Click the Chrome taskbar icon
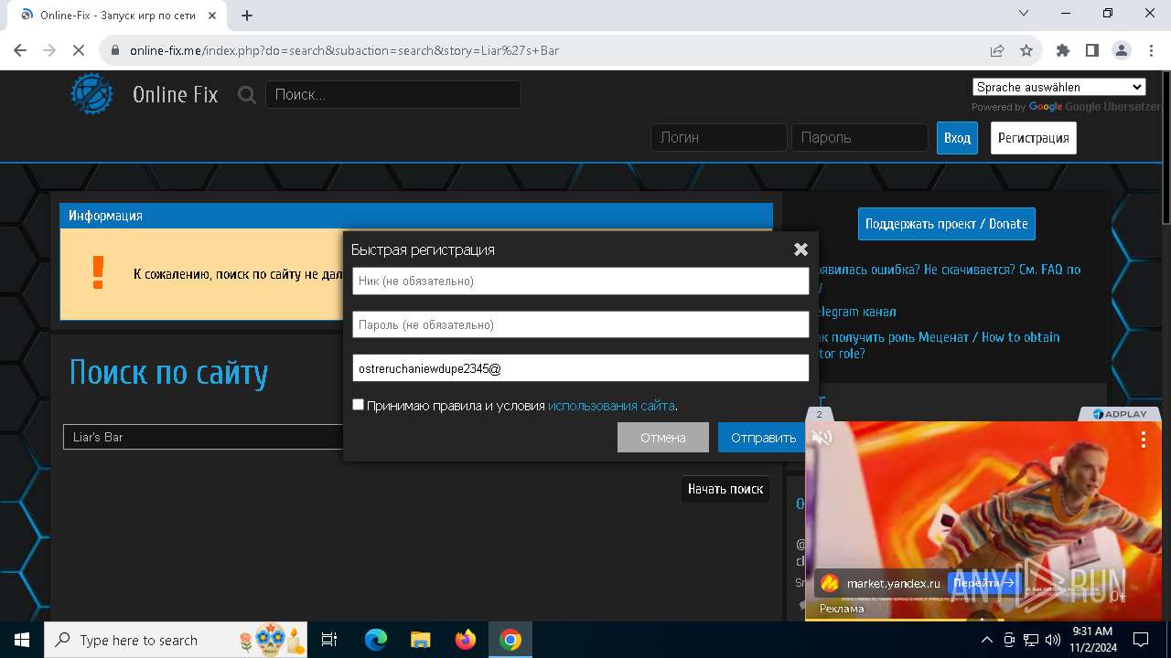 pyautogui.click(x=510, y=640)
